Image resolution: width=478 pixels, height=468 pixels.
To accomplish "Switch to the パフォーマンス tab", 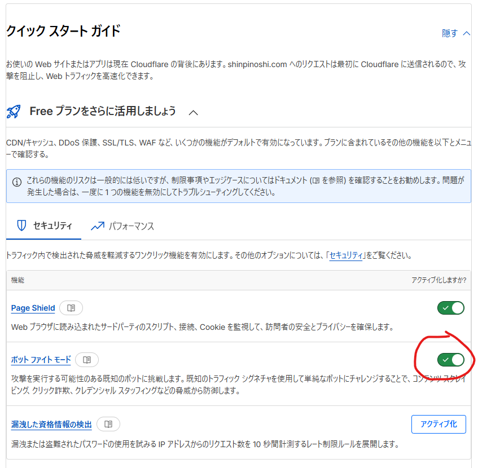I will coord(123,226).
